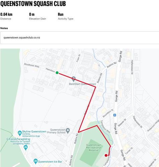Click the Run activity type value
Screen dimensions: 159x167
61,14
